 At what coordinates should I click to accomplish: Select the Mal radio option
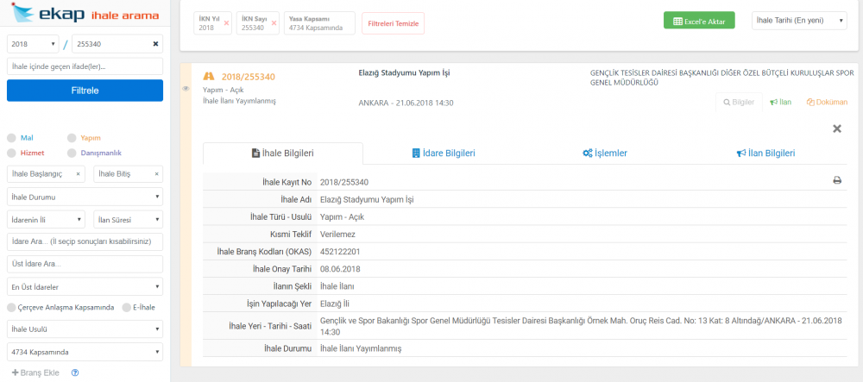tap(11, 137)
